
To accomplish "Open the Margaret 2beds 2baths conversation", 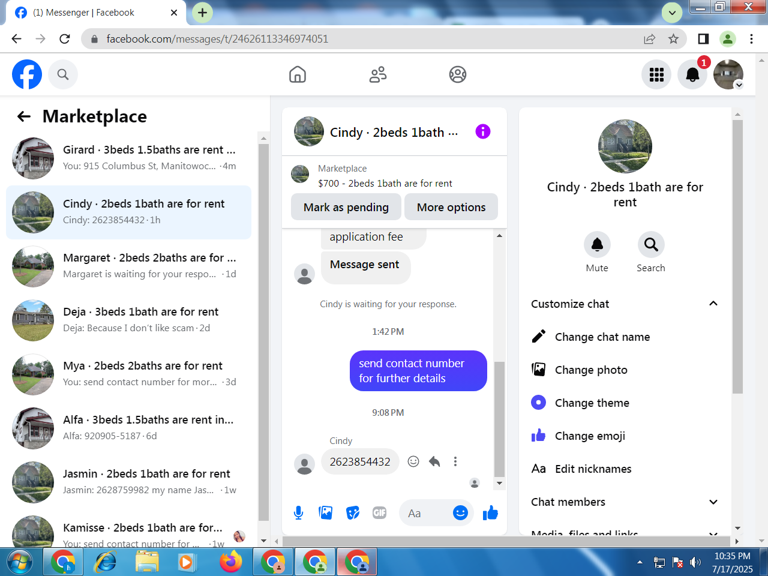I will (x=129, y=266).
